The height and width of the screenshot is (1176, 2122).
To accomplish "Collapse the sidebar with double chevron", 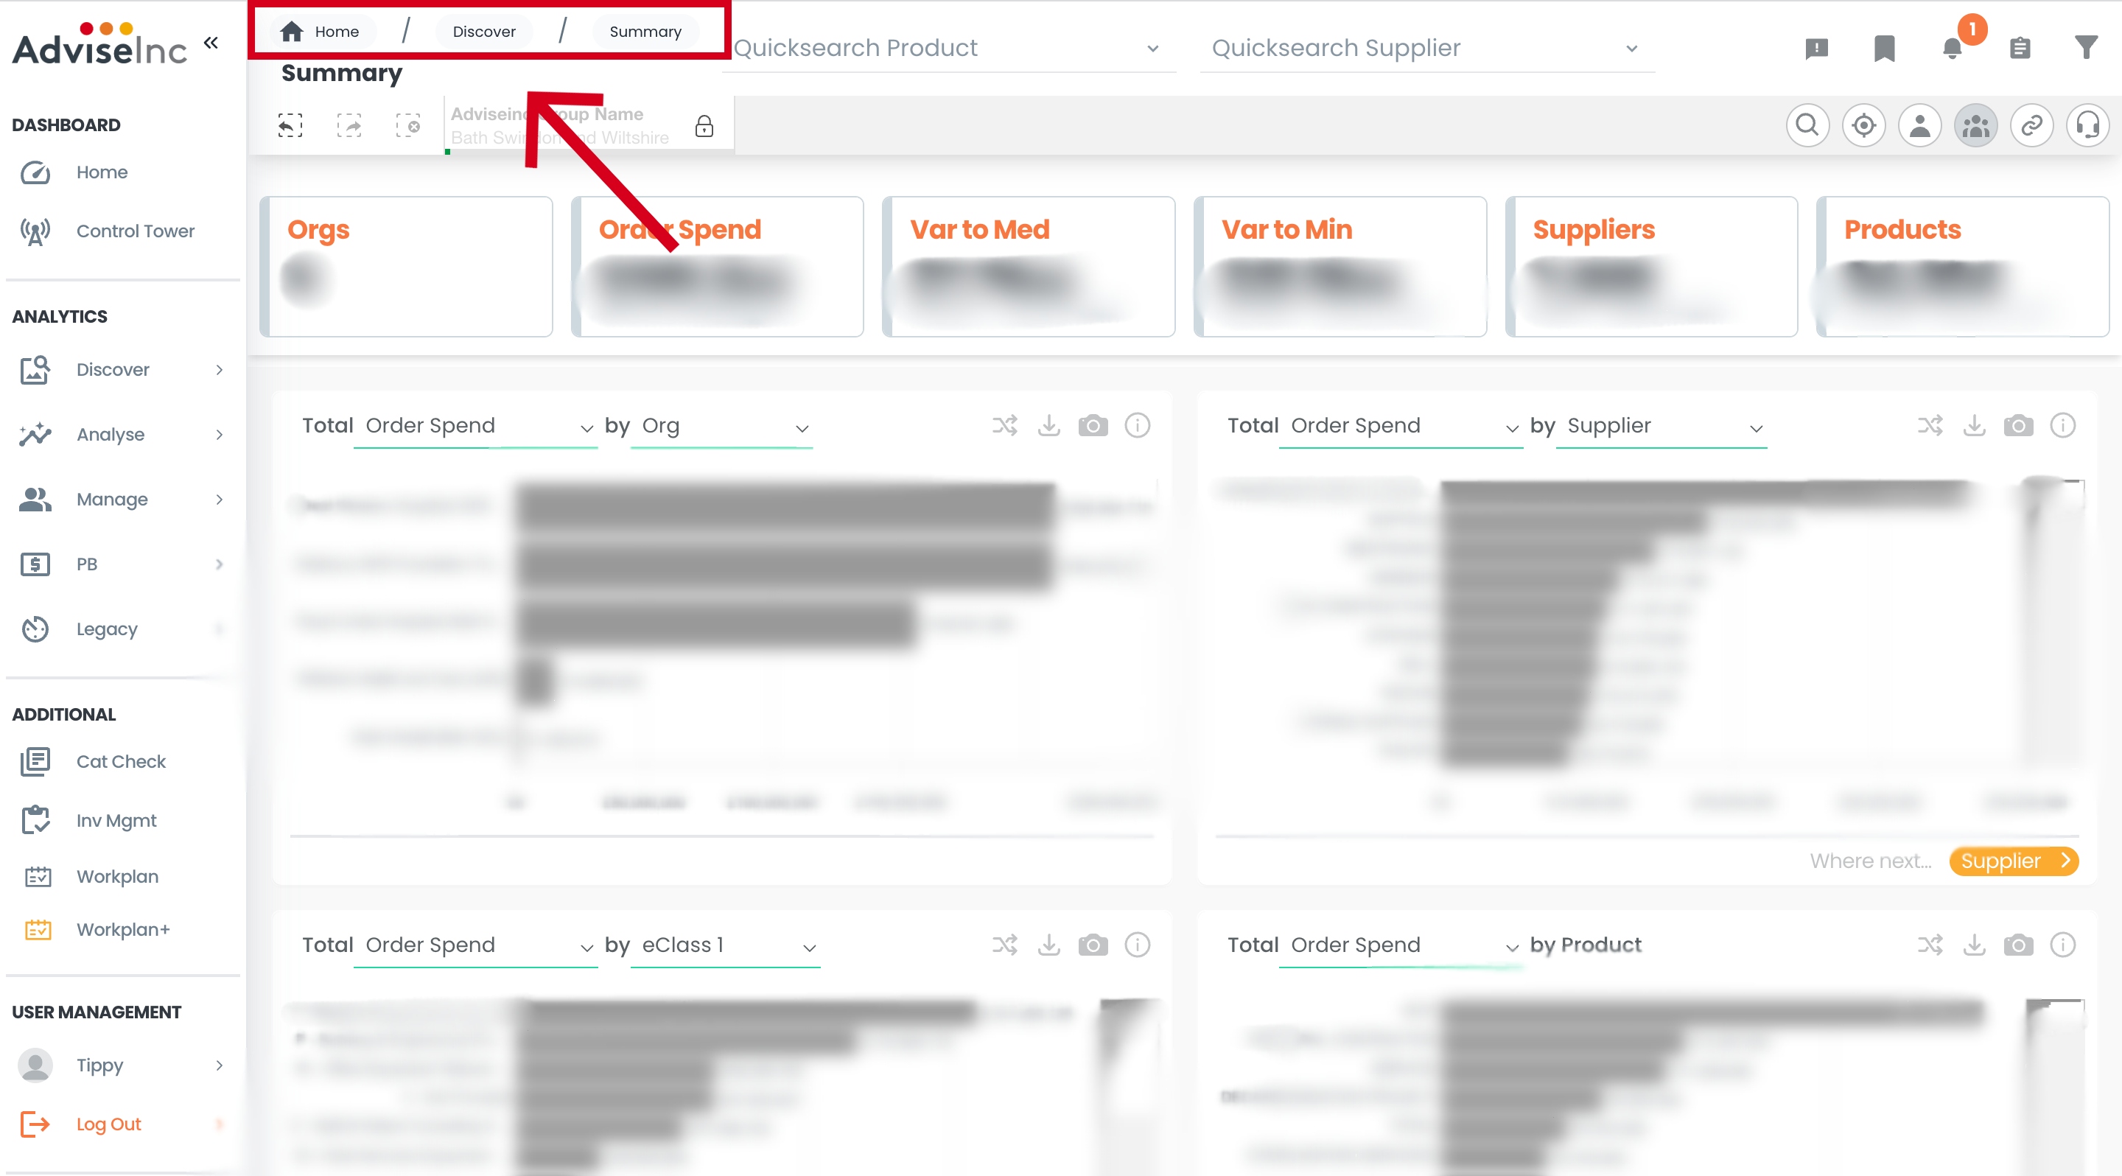I will pyautogui.click(x=211, y=43).
